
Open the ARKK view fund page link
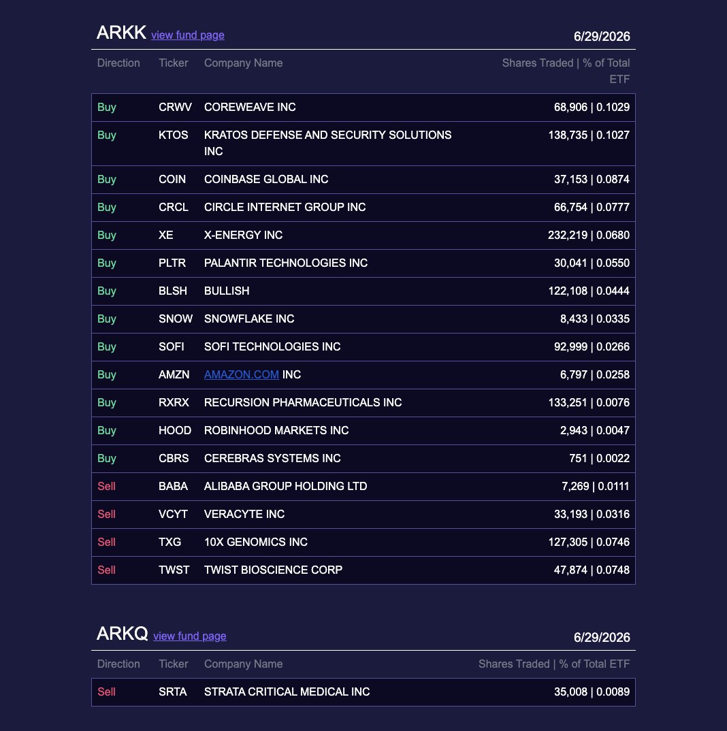(x=187, y=35)
